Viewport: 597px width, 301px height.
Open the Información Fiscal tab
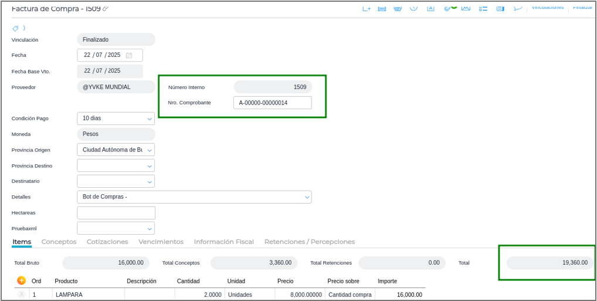pyautogui.click(x=223, y=242)
